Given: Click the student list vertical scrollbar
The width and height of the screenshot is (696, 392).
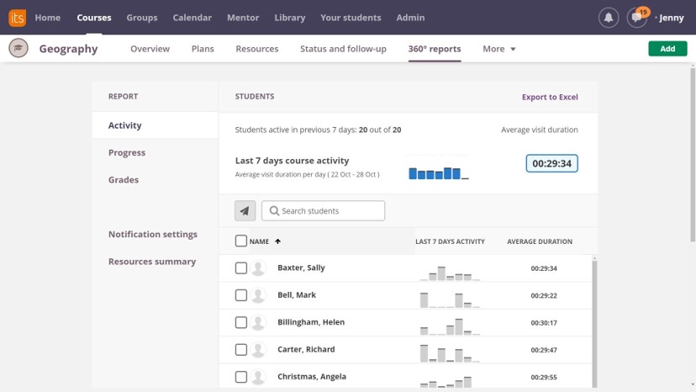Looking at the screenshot, I should click(x=595, y=320).
